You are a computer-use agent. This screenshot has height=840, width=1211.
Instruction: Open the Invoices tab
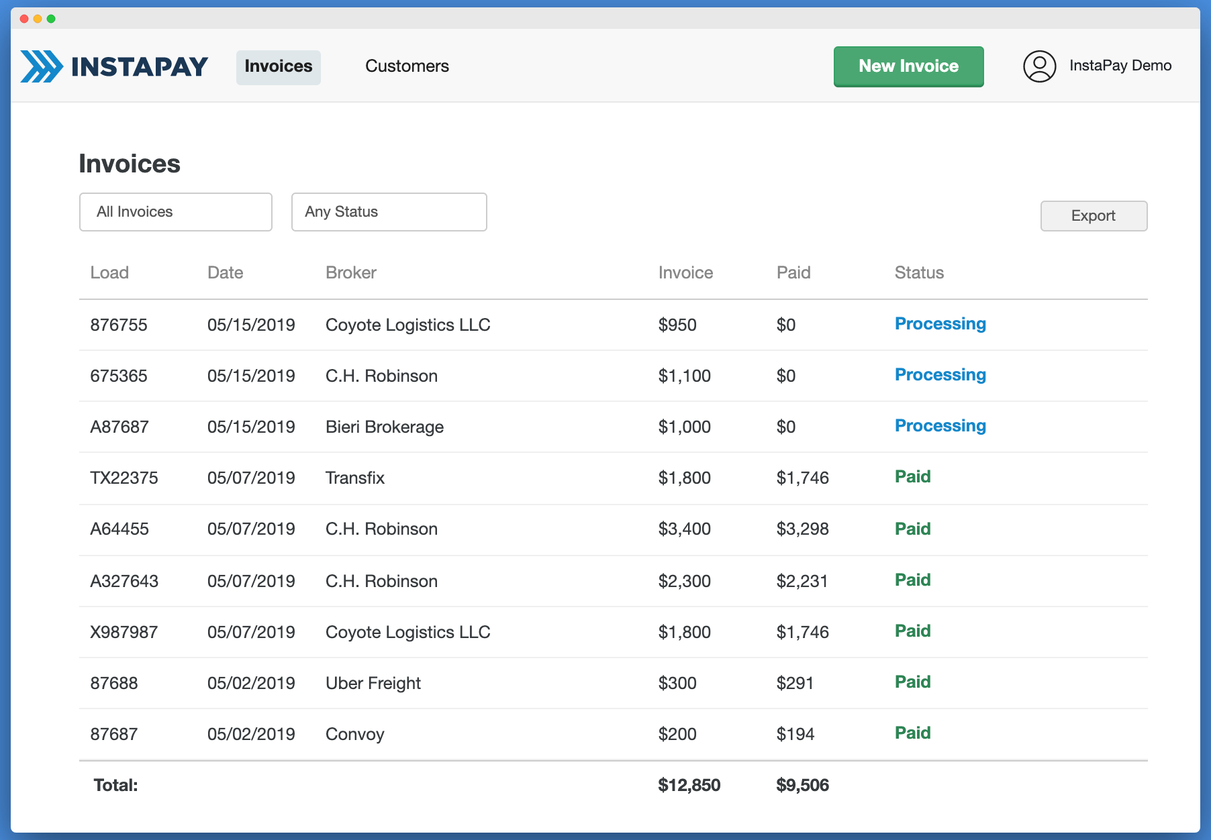278,66
